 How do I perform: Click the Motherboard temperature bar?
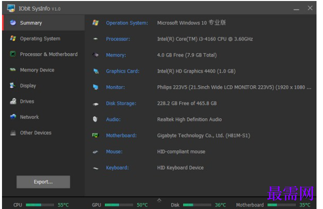[x=282, y=205]
